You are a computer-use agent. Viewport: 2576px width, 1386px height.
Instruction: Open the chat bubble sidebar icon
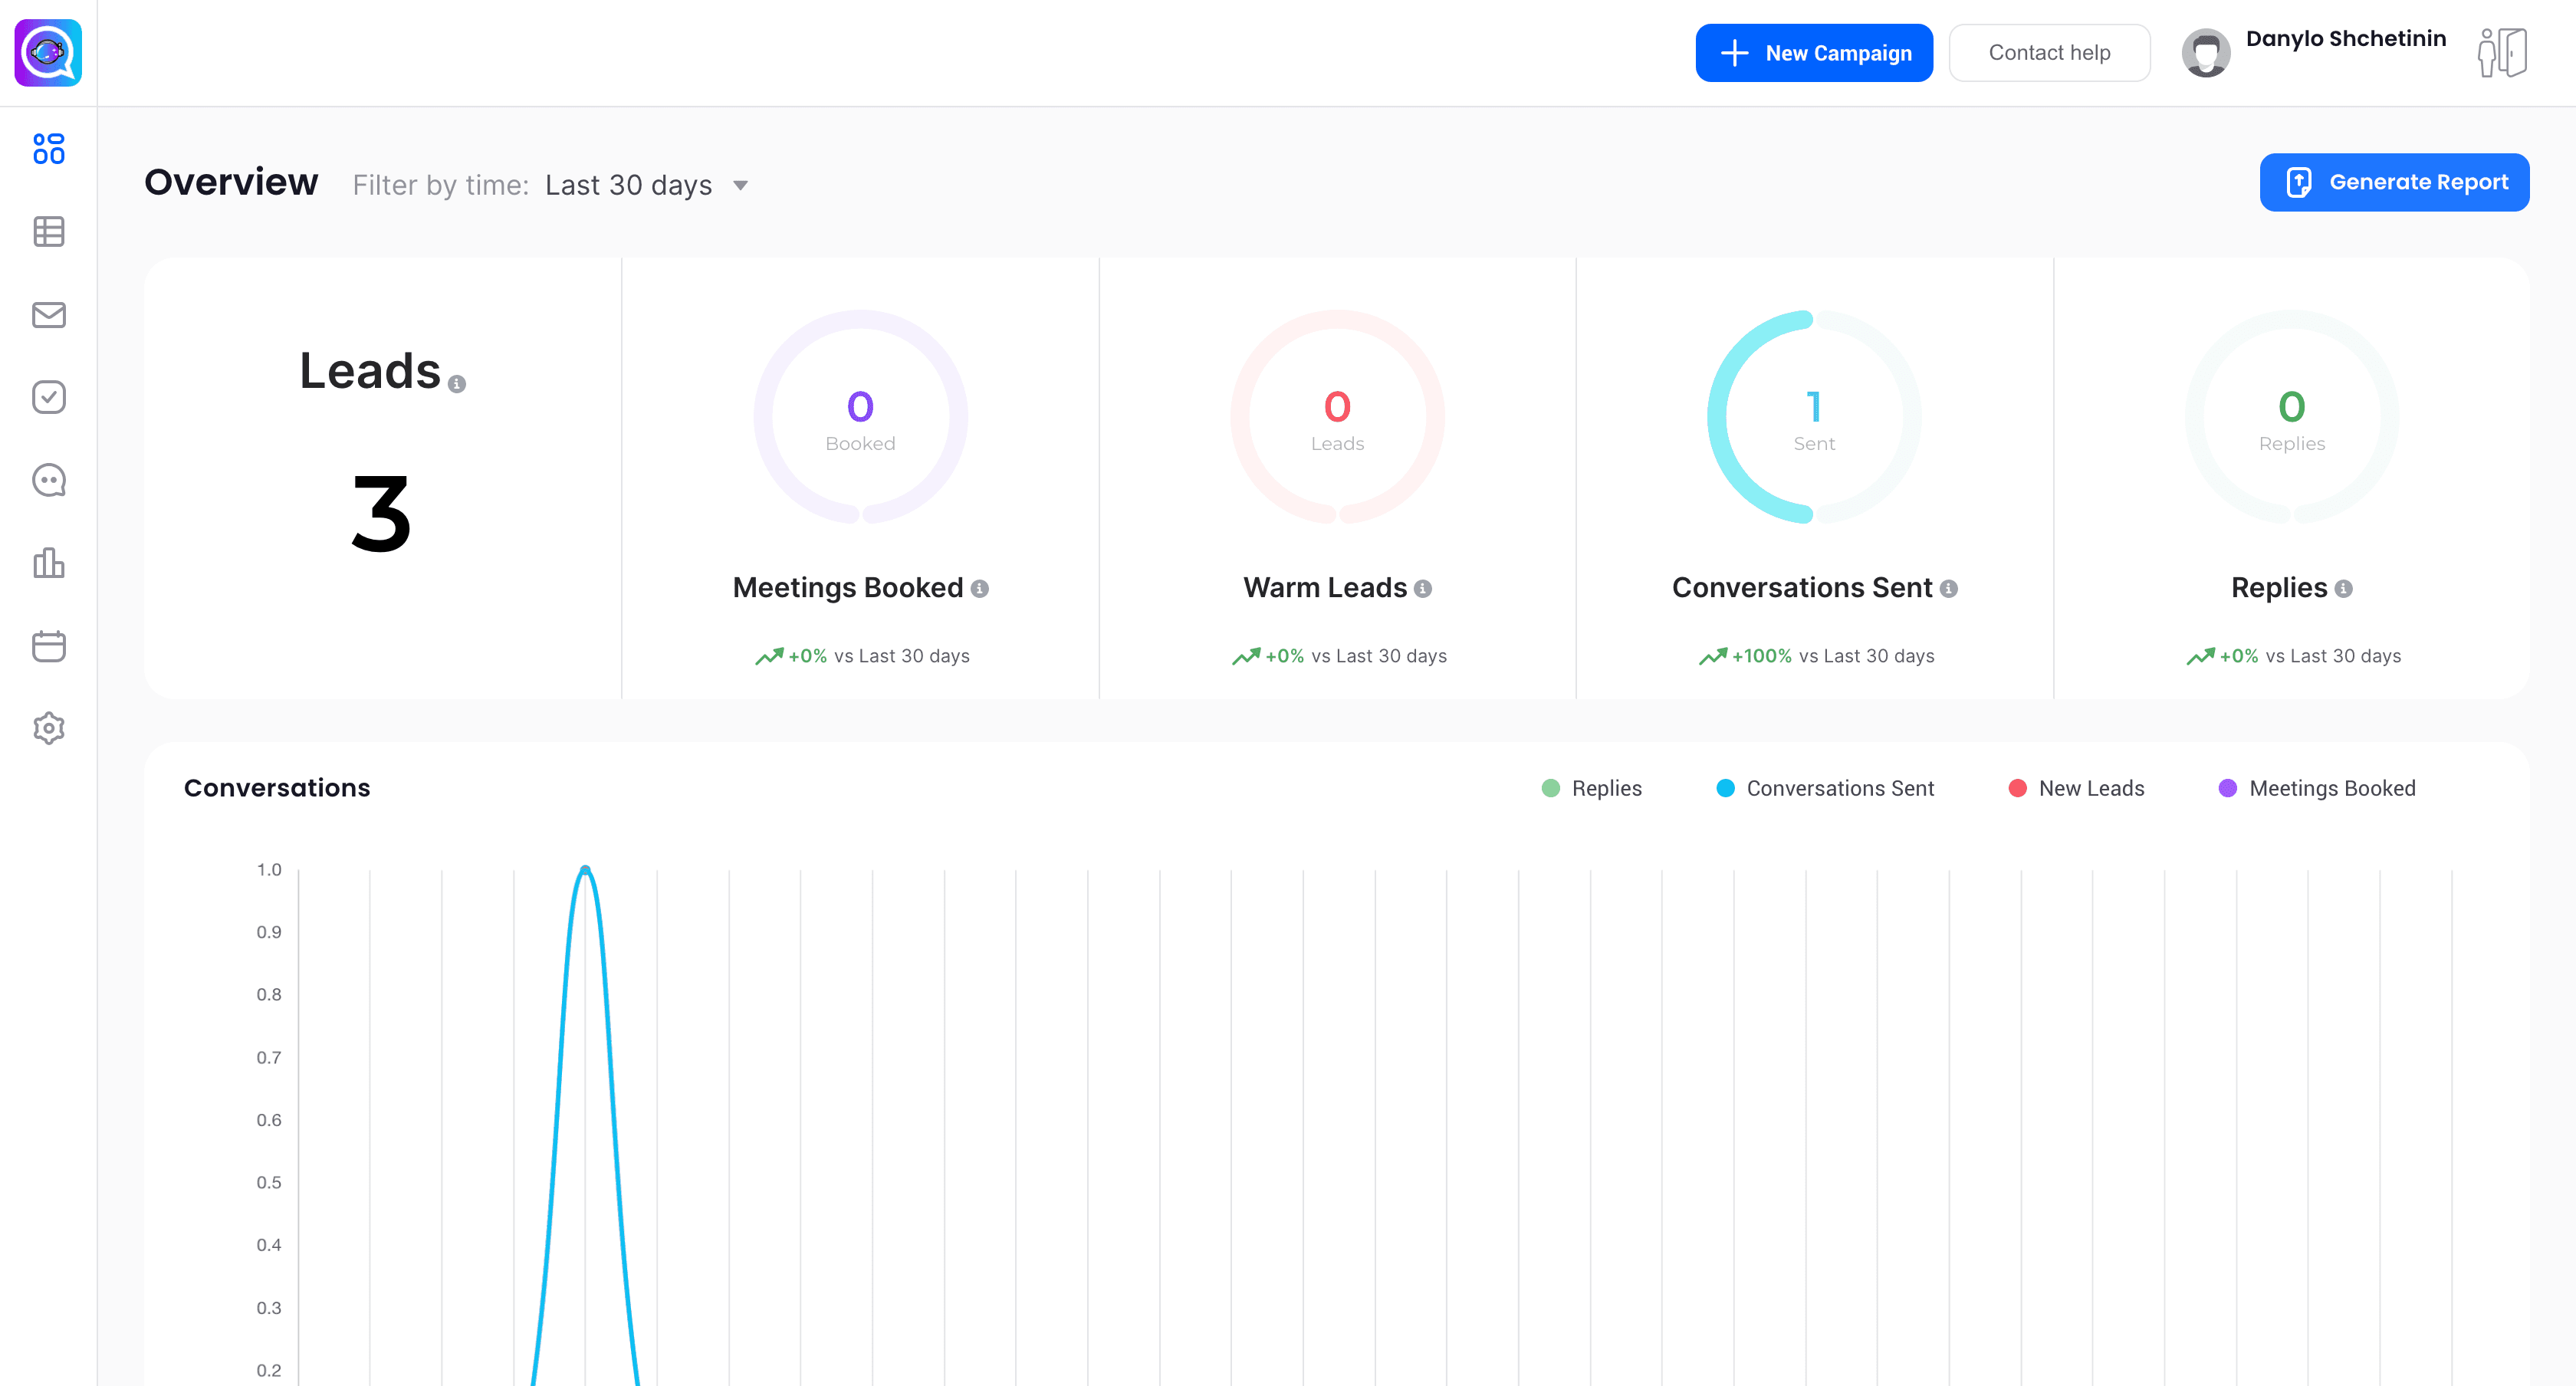48,480
